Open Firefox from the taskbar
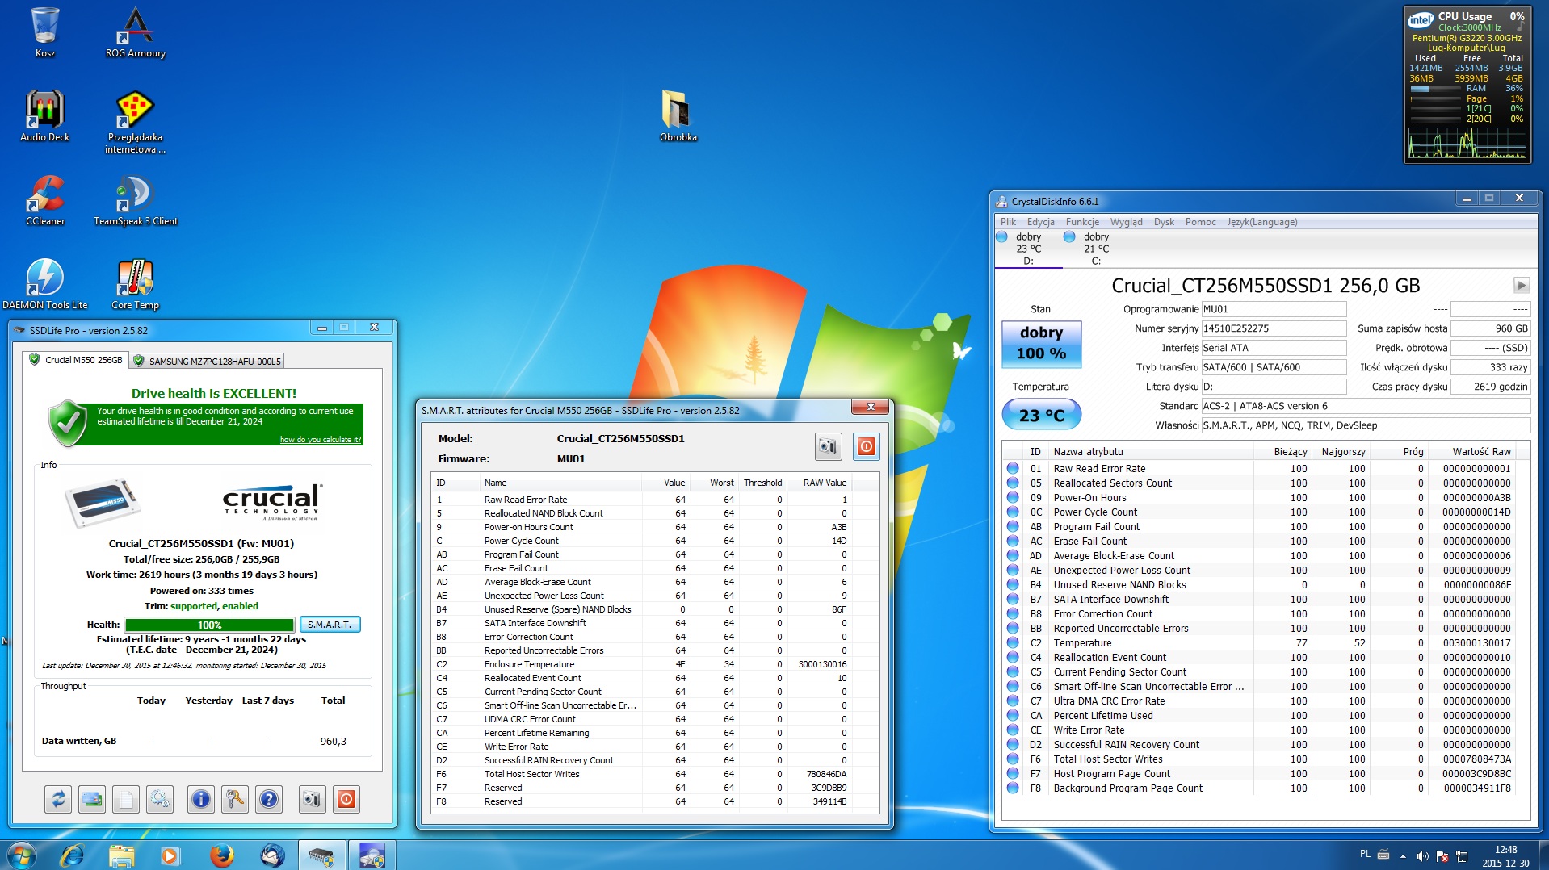The height and width of the screenshot is (870, 1549). (x=221, y=855)
